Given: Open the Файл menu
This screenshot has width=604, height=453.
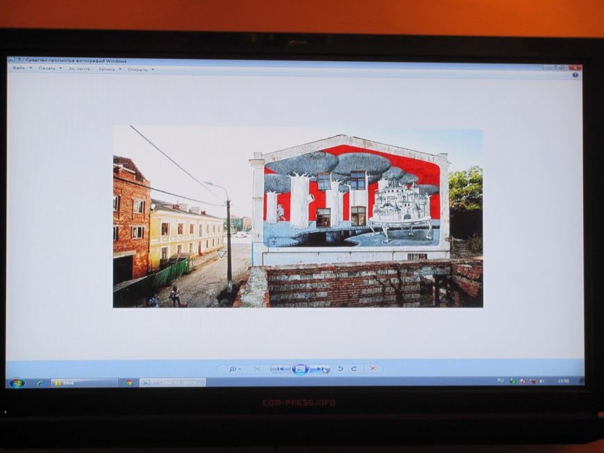Looking at the screenshot, I should [x=22, y=68].
